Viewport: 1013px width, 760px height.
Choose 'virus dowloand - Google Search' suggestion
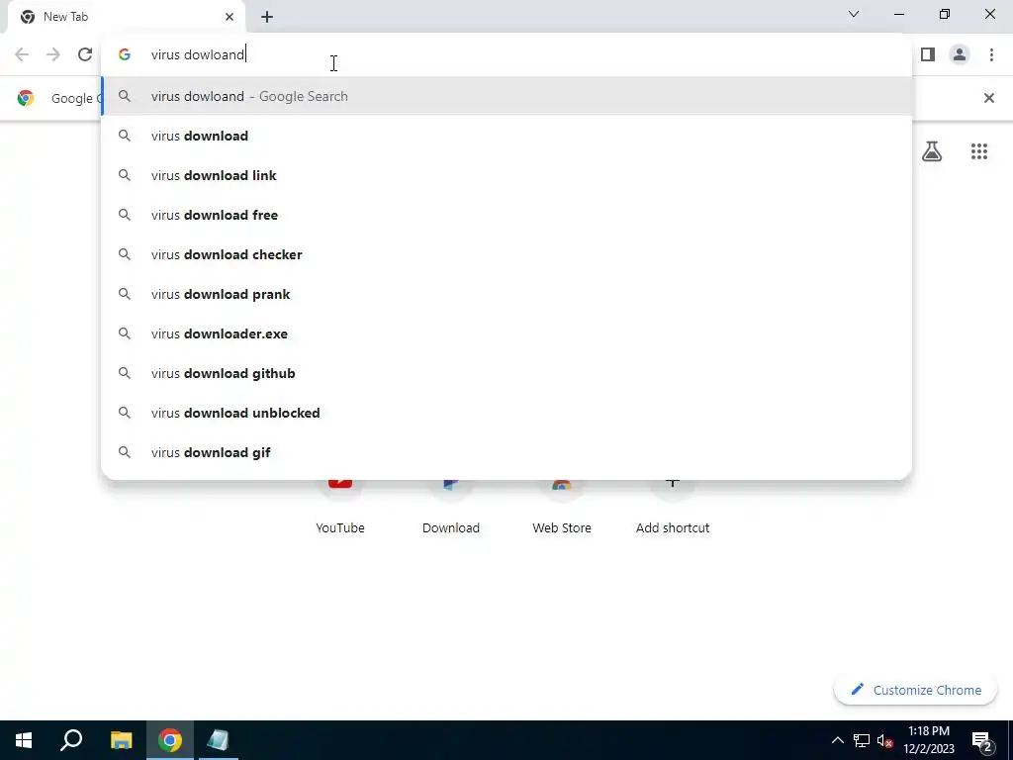click(x=506, y=96)
